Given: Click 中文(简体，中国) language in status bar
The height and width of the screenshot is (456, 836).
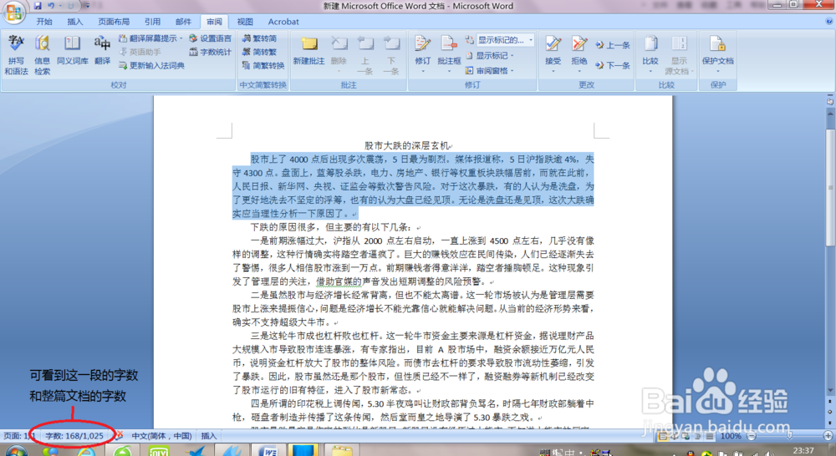Looking at the screenshot, I should click(x=161, y=436).
